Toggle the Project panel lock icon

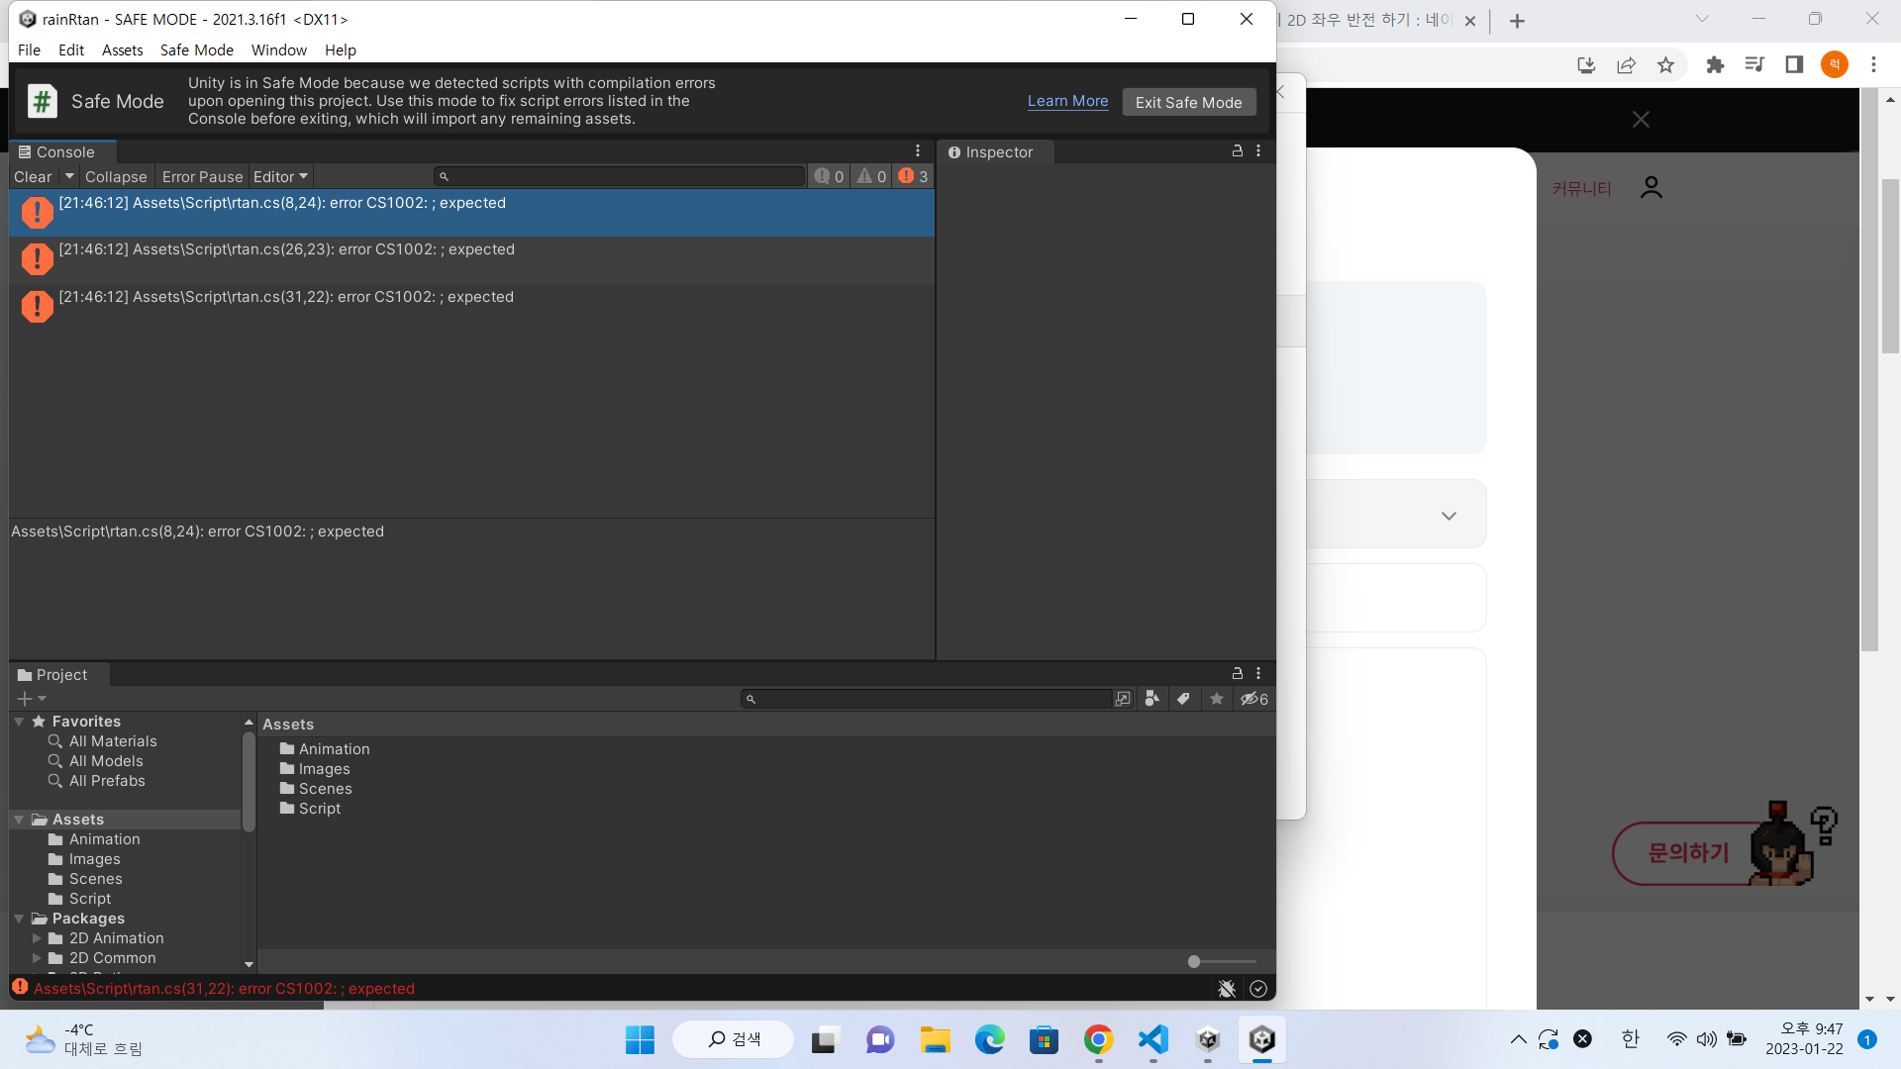(x=1237, y=673)
